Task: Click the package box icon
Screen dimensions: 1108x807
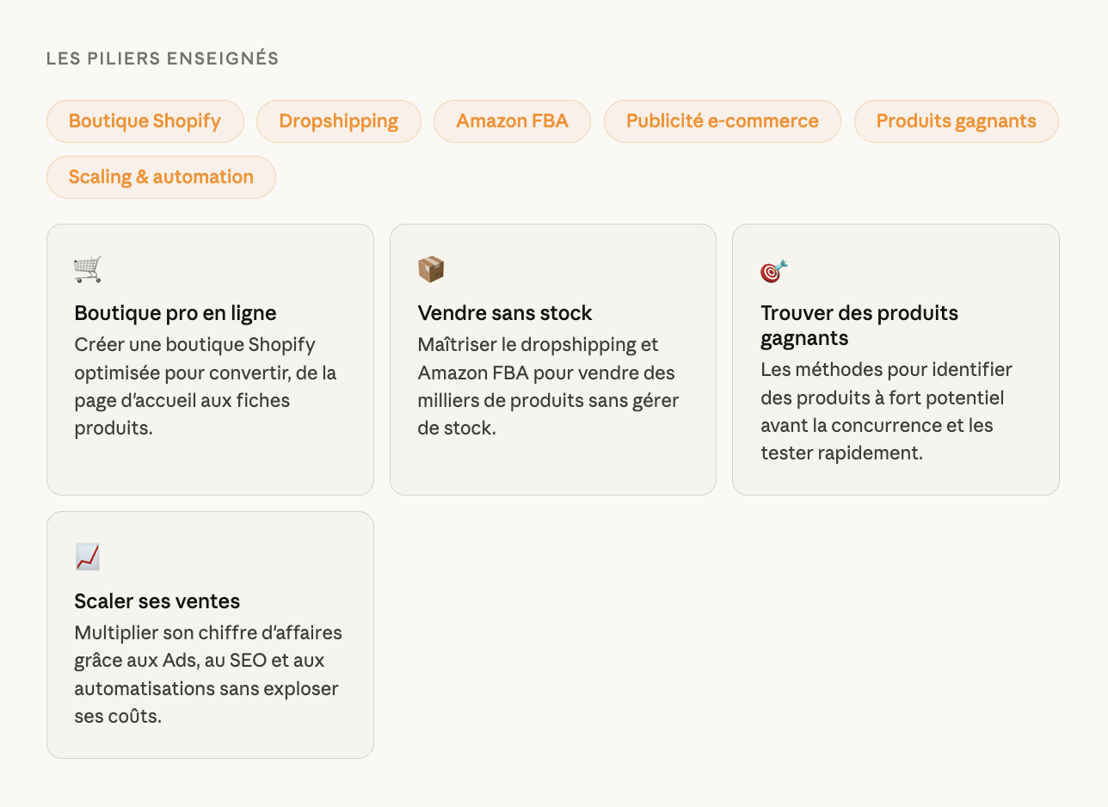Action: pos(431,269)
